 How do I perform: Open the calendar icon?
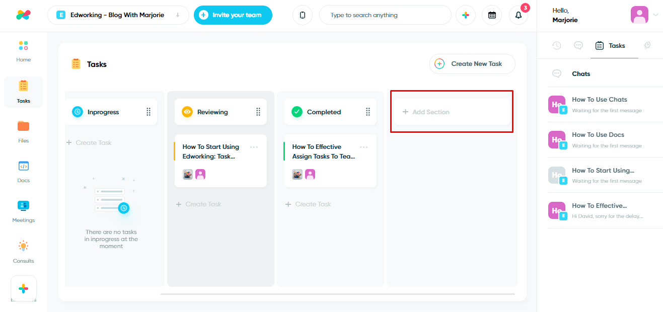pyautogui.click(x=492, y=15)
